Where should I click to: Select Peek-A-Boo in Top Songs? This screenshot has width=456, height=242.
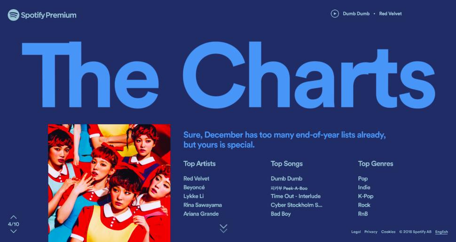(x=289, y=188)
